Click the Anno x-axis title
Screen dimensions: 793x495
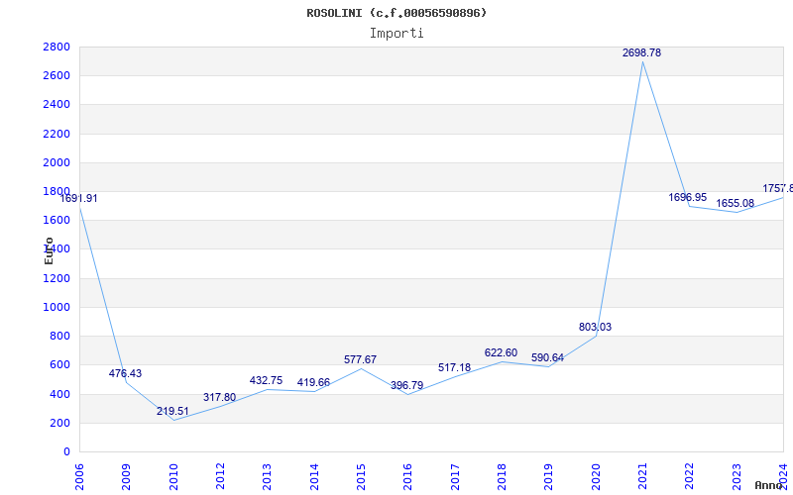[x=769, y=485]
